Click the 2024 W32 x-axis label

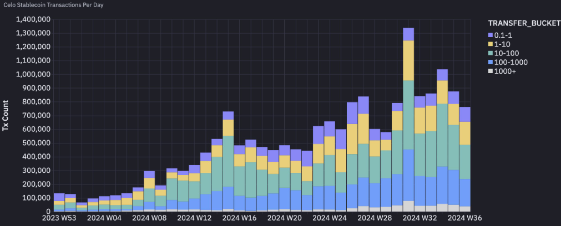pyautogui.click(x=420, y=217)
